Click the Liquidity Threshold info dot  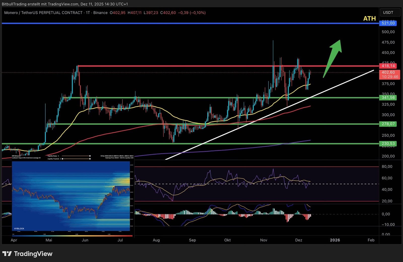click(60, 159)
